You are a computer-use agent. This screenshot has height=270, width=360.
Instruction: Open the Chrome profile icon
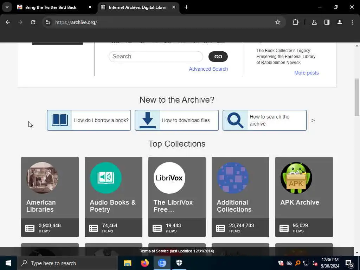coord(339,22)
